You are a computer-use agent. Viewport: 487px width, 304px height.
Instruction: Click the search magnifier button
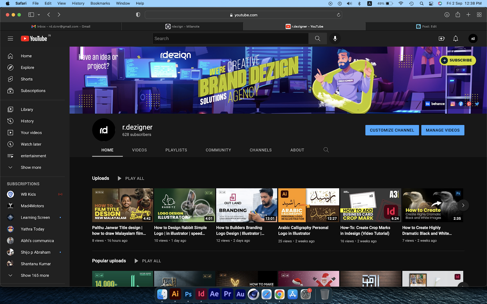point(317,39)
